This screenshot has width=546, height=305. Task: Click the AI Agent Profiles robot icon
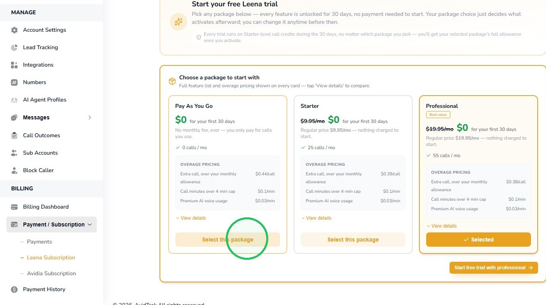click(x=14, y=100)
